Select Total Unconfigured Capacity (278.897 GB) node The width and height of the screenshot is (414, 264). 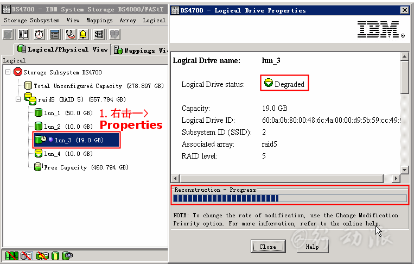[x=99, y=86]
